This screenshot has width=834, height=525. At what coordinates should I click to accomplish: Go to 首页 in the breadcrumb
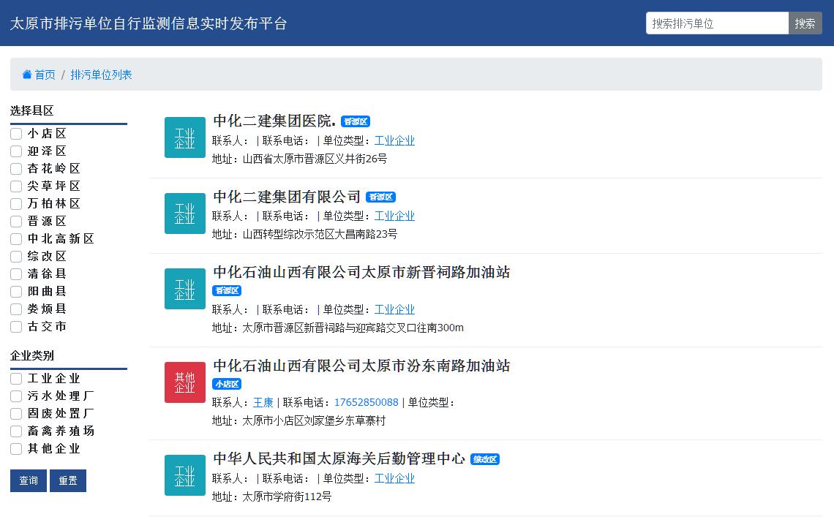[45, 75]
